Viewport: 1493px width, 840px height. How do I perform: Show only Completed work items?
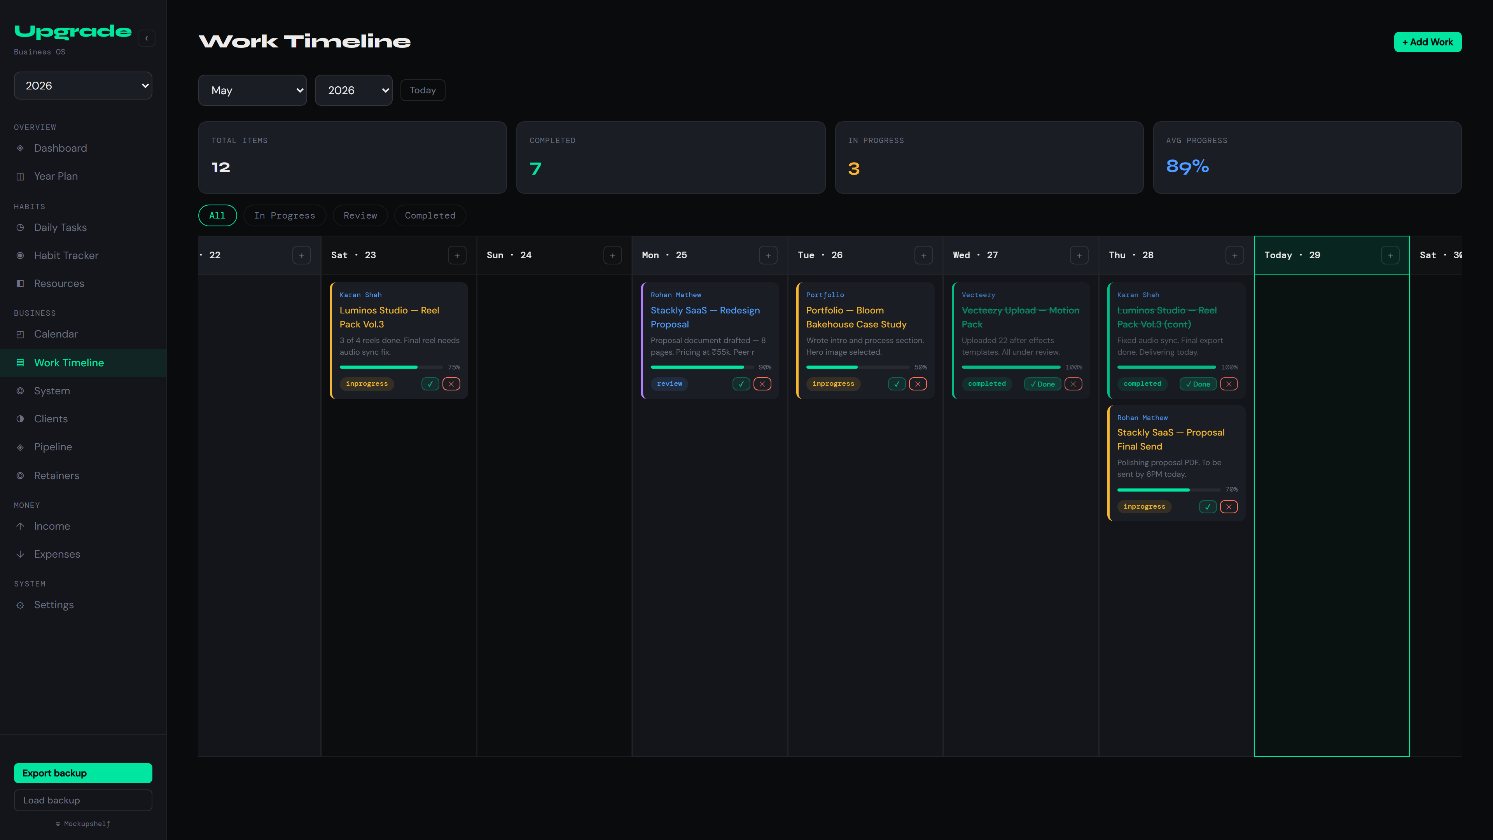[x=430, y=216]
